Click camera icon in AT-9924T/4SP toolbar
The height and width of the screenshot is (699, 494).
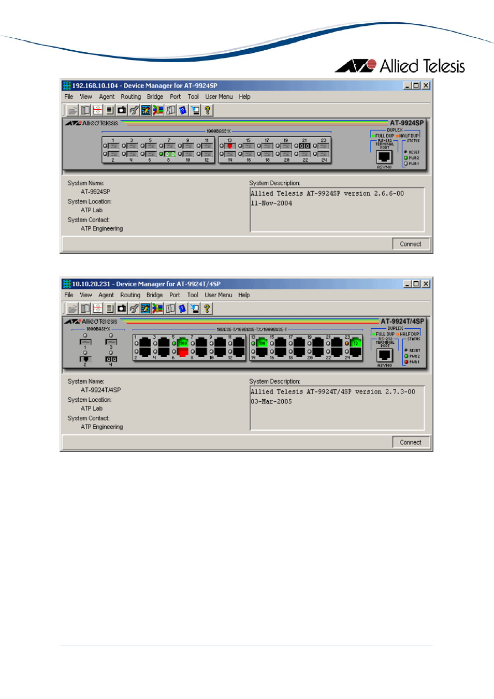pyautogui.click(x=122, y=309)
